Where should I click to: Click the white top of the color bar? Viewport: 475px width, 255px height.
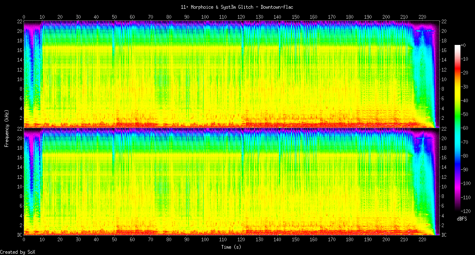(x=458, y=46)
